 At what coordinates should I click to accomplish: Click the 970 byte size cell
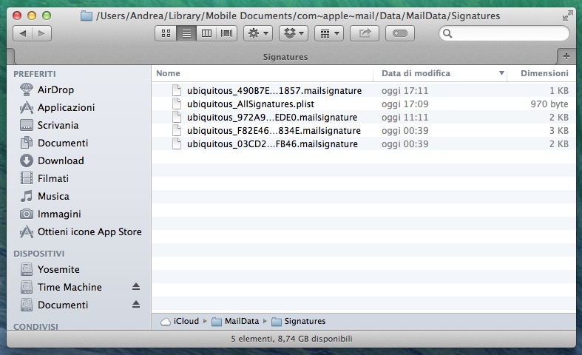point(549,104)
